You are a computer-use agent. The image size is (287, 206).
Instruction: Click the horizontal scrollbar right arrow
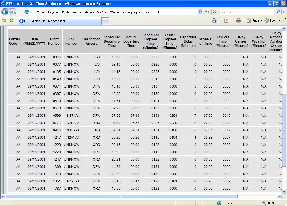click(x=279, y=196)
